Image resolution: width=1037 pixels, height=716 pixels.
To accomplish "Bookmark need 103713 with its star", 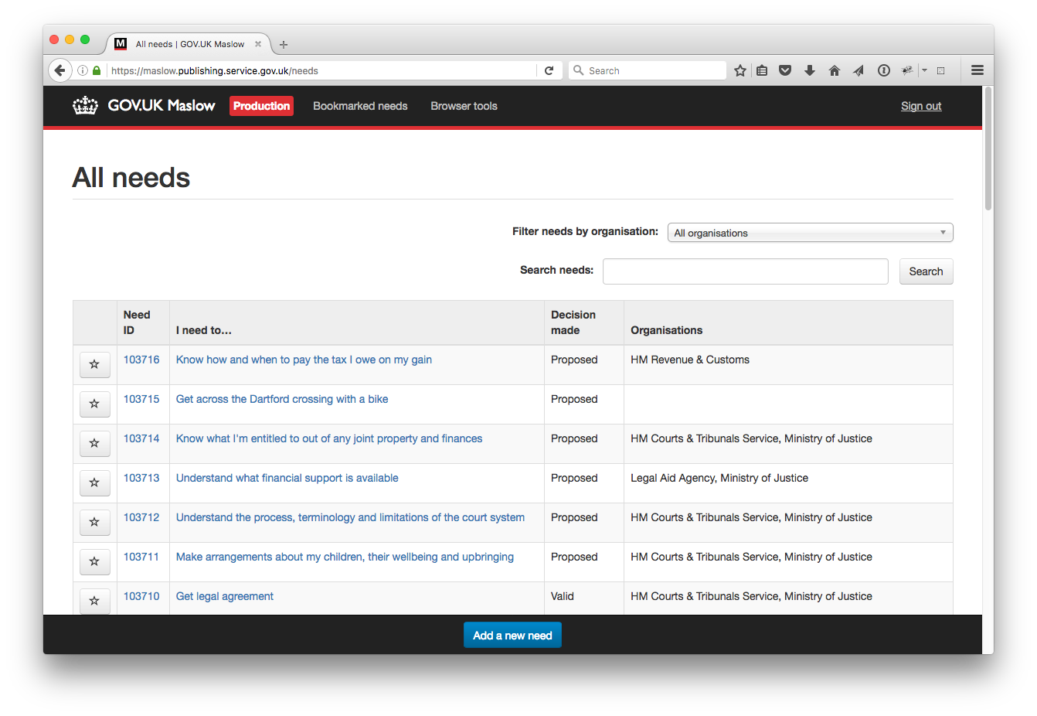I will [x=94, y=482].
